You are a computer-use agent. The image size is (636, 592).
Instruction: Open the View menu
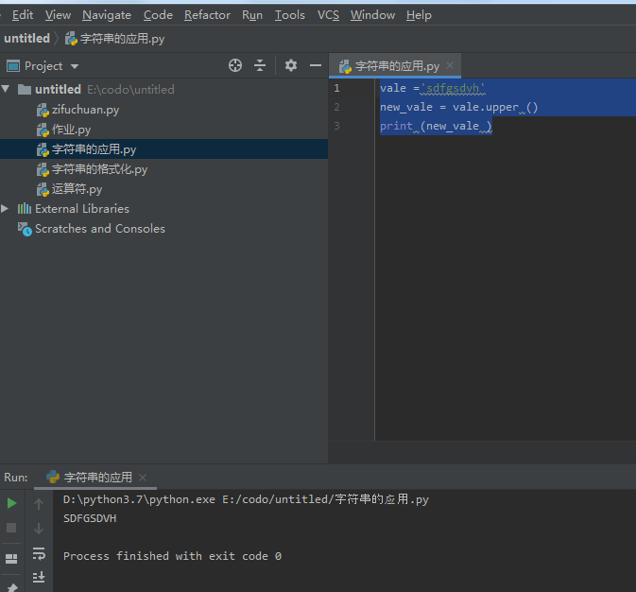(x=58, y=15)
